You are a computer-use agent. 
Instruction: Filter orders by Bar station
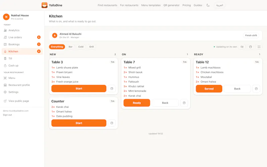(x=70, y=47)
